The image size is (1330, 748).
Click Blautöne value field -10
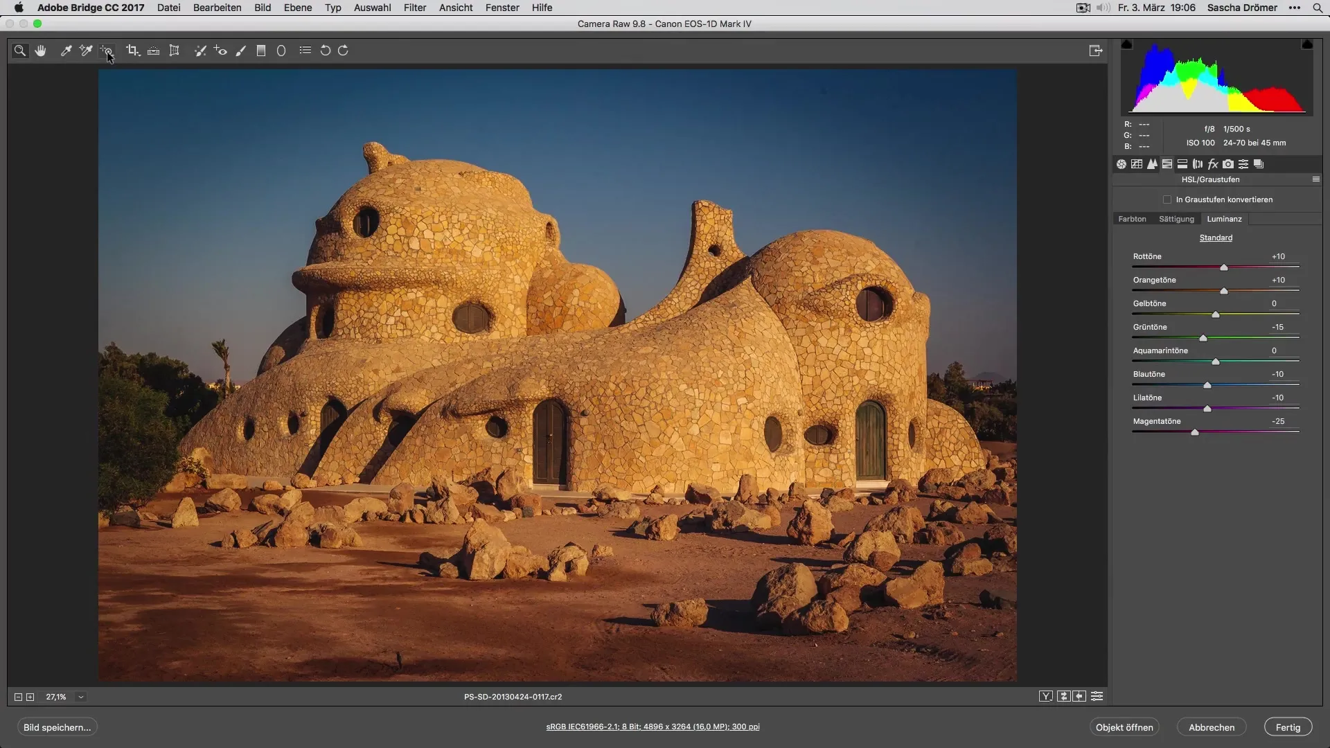coord(1278,374)
